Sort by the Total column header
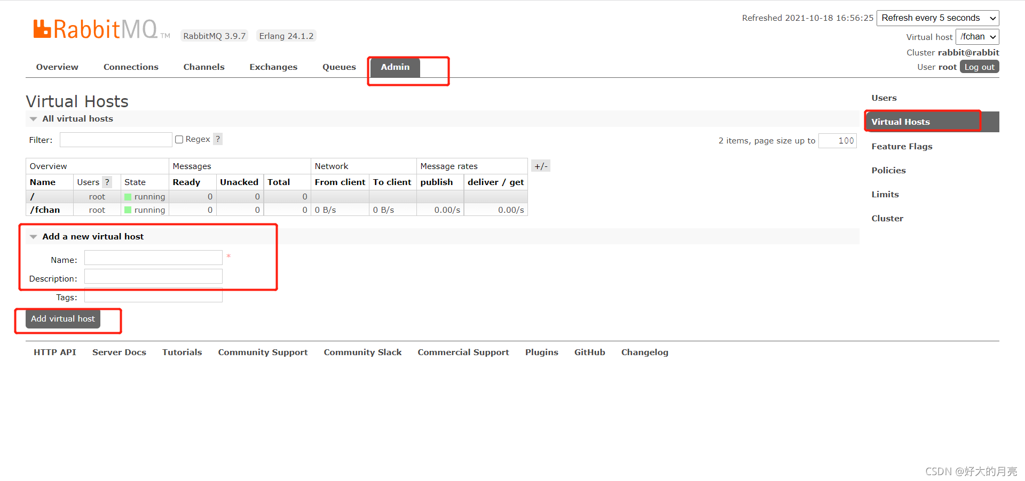This screenshot has height=481, width=1025. [x=279, y=182]
